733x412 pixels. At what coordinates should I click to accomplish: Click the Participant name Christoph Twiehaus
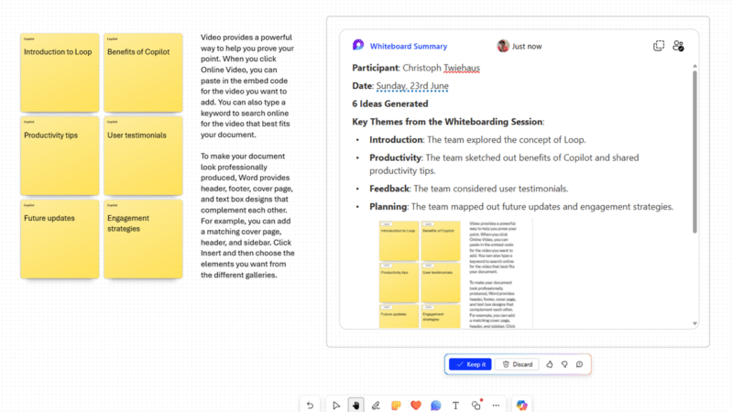(x=442, y=68)
